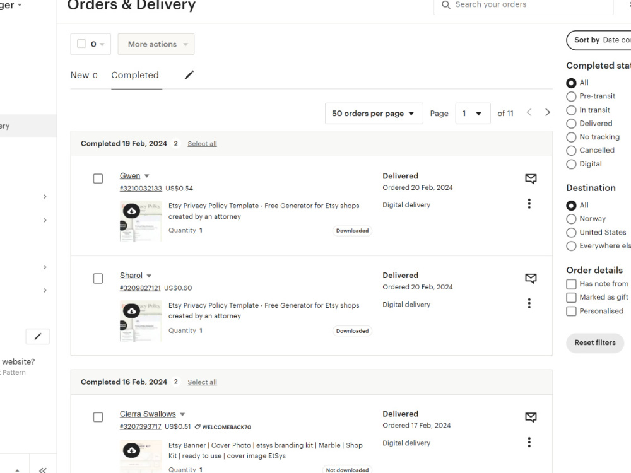The height and width of the screenshot is (473, 631).
Task: Open buyer profile link Sharol
Action: [131, 276]
